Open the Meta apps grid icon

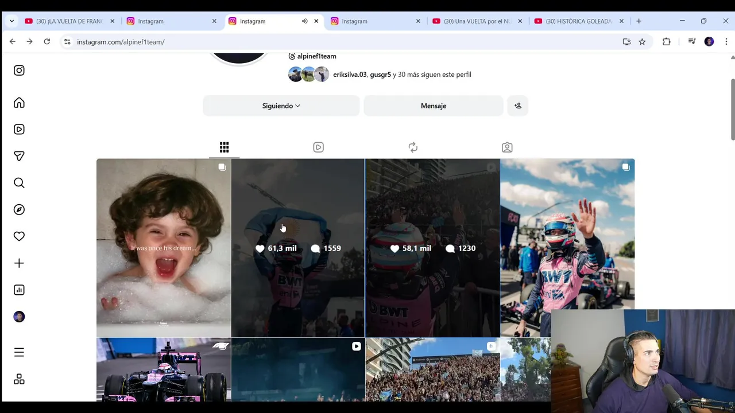click(19, 379)
